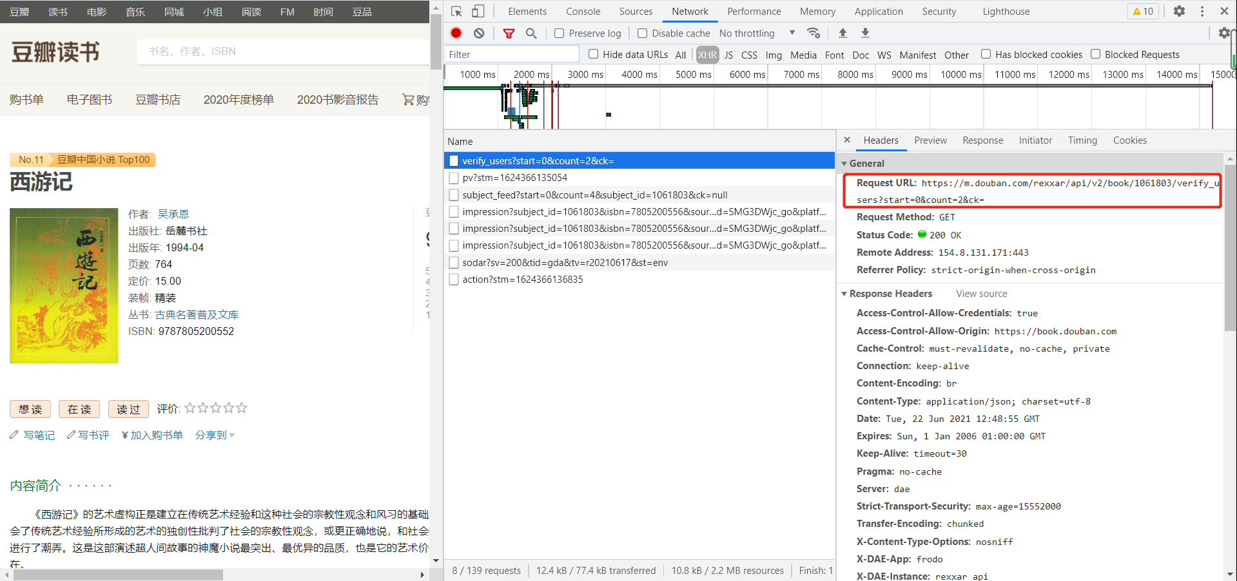1237x581 pixels.
Task: Rate the book with the fifth star
Action: [242, 408]
